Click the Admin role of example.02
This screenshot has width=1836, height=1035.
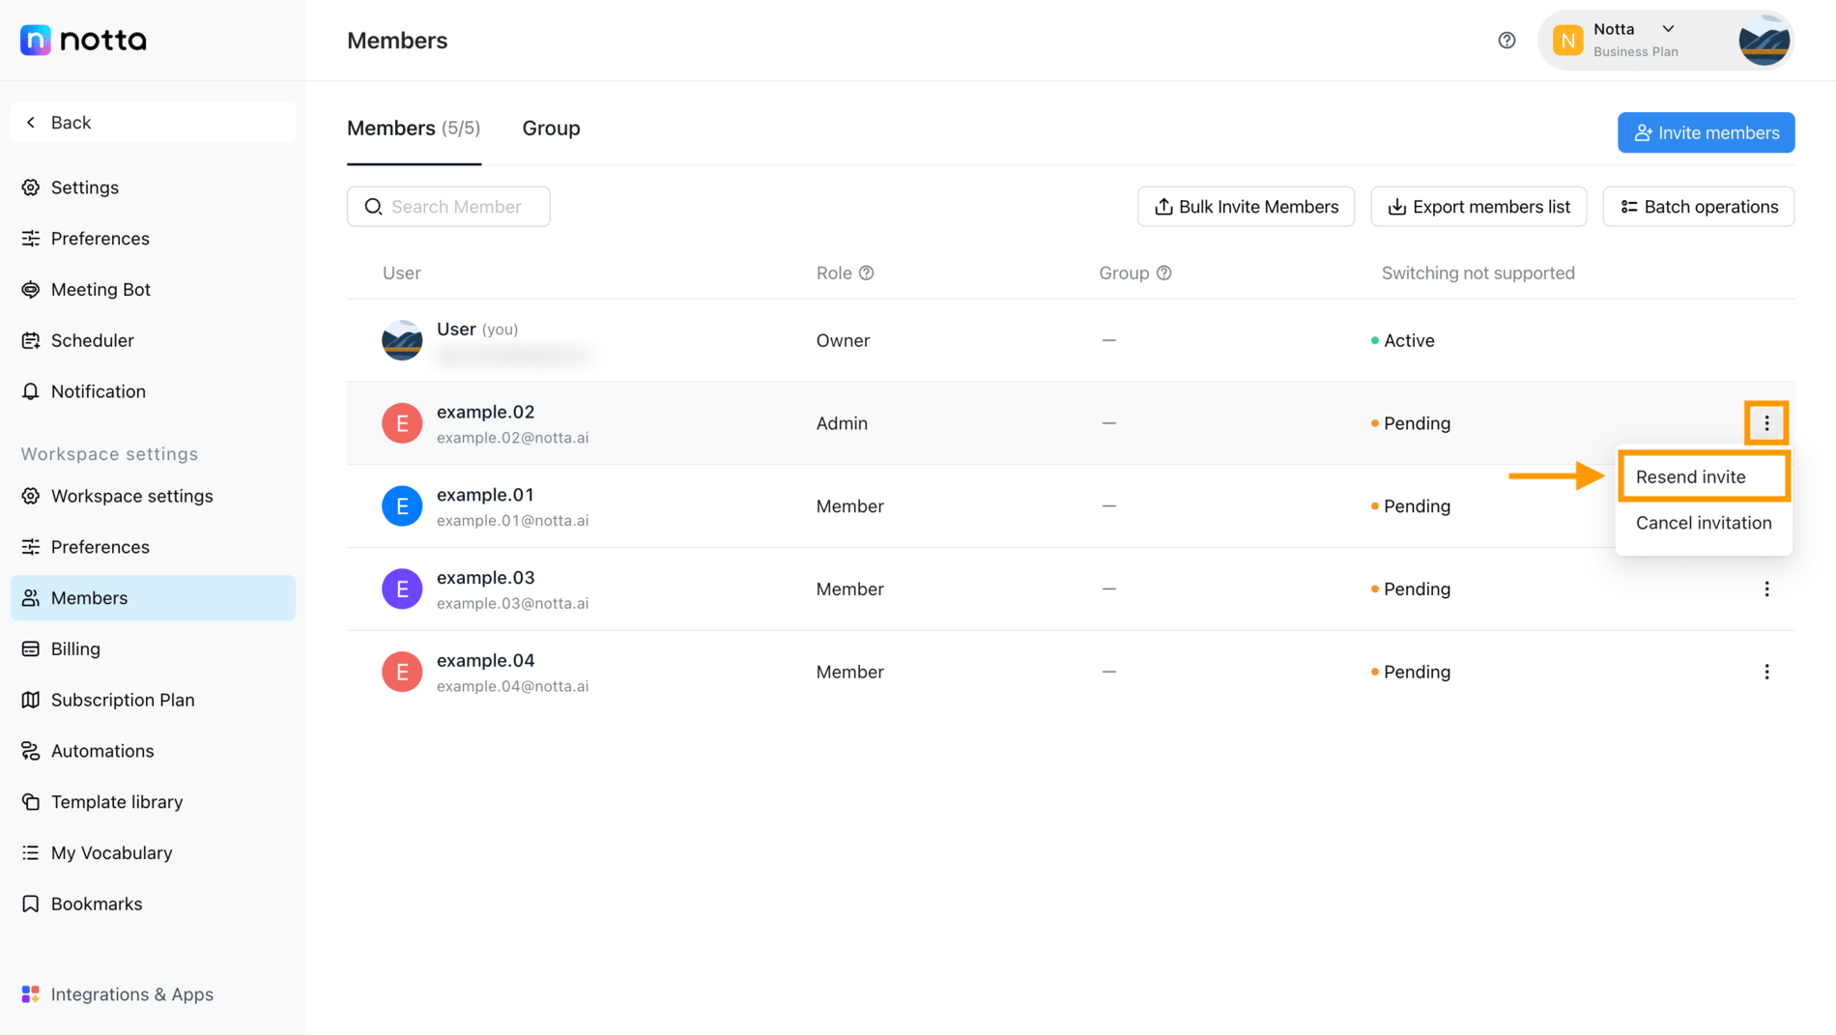point(842,423)
